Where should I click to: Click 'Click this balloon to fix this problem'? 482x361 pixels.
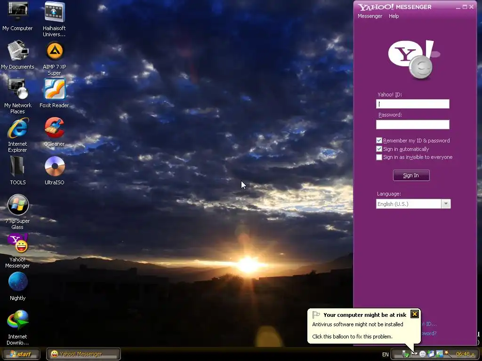[352, 337]
